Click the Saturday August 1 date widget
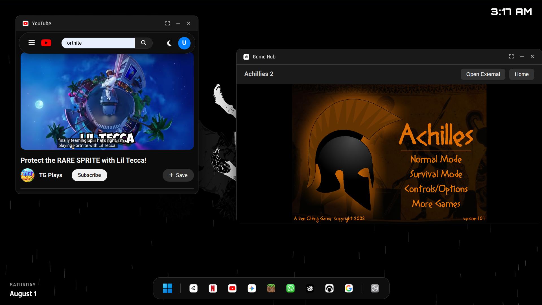The width and height of the screenshot is (542, 305). pos(23,290)
